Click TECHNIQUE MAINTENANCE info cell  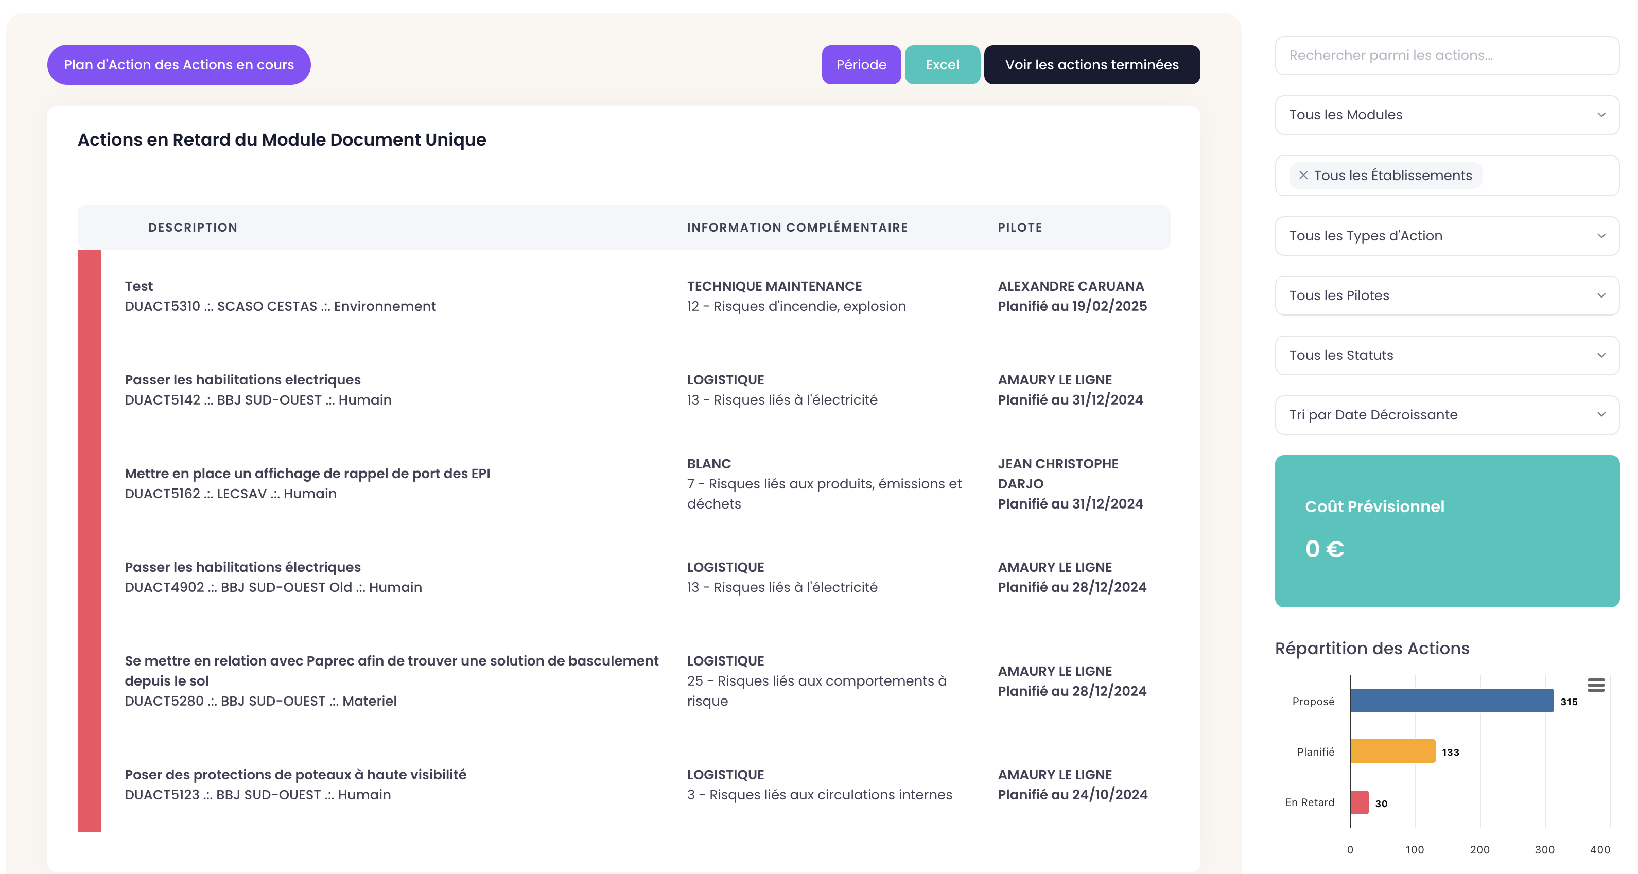(775, 286)
